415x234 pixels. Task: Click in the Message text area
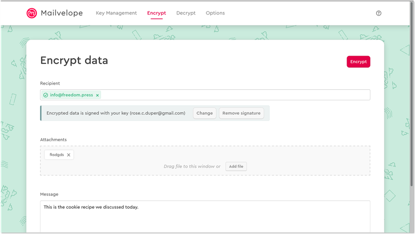(205, 217)
